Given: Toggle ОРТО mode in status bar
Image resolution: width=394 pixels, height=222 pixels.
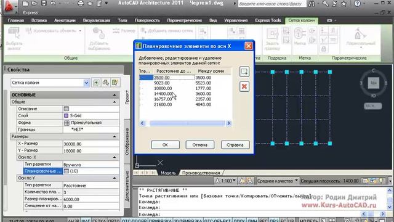Looking at the screenshot, I should 114,221.
